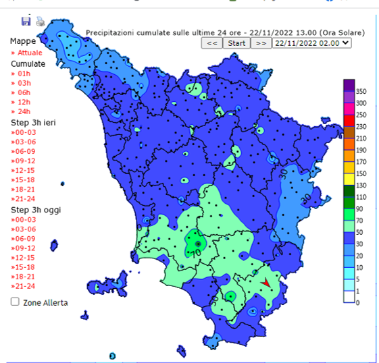The width and height of the screenshot is (379, 363).
Task: Start the map animation
Action: (236, 43)
